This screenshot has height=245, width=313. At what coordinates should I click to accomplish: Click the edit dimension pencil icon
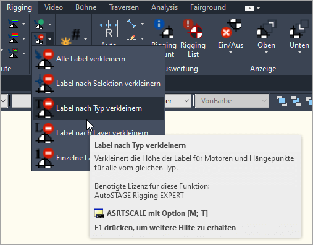131,38
